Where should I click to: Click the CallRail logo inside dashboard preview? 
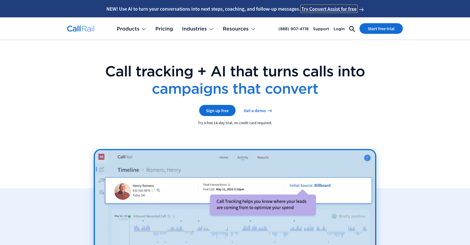(x=125, y=157)
